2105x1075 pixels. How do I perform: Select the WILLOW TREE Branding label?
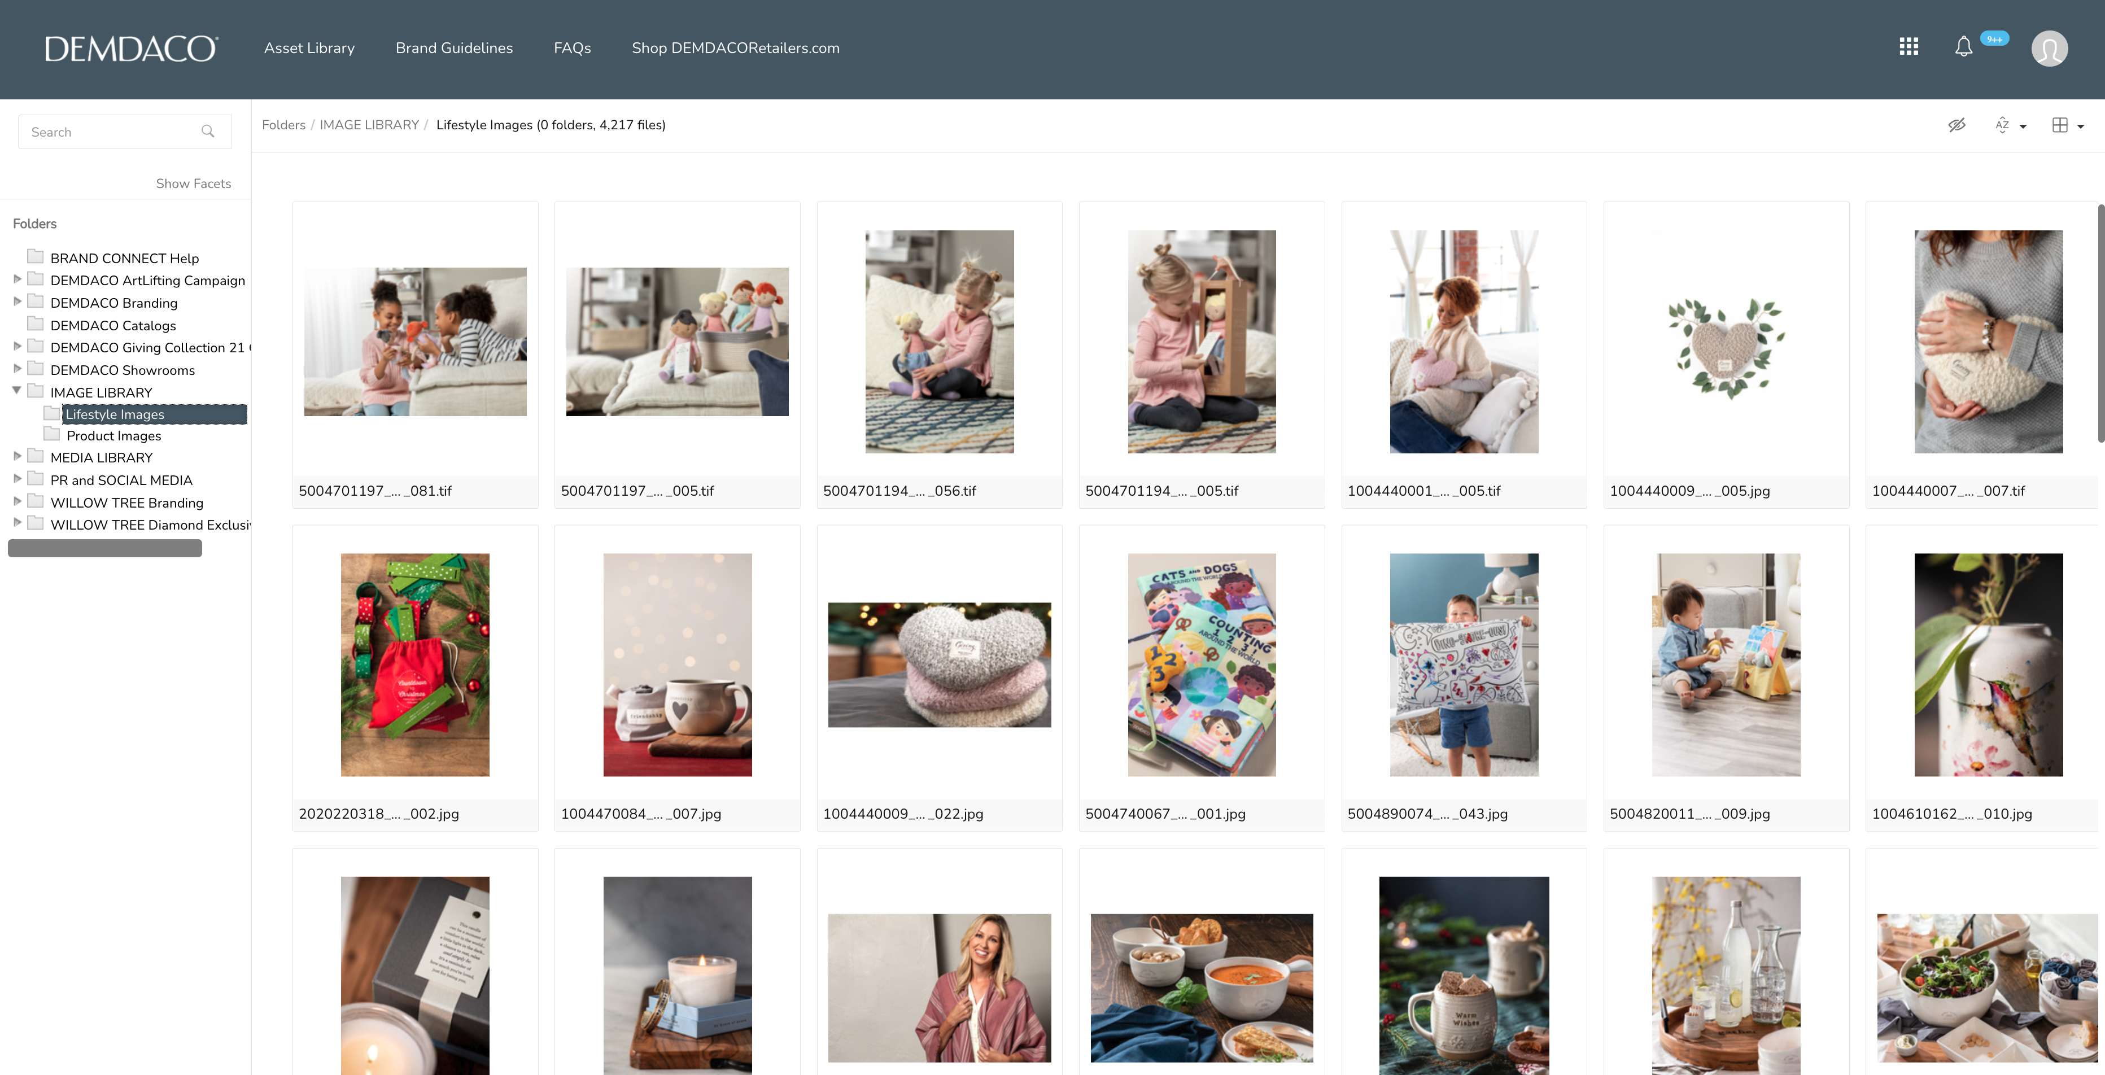point(126,502)
